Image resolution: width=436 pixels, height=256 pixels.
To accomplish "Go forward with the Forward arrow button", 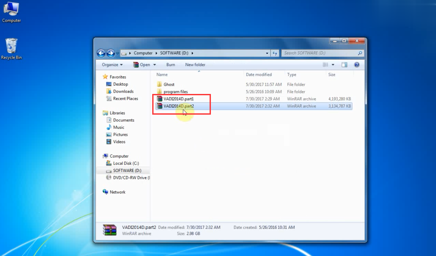I will (111, 53).
